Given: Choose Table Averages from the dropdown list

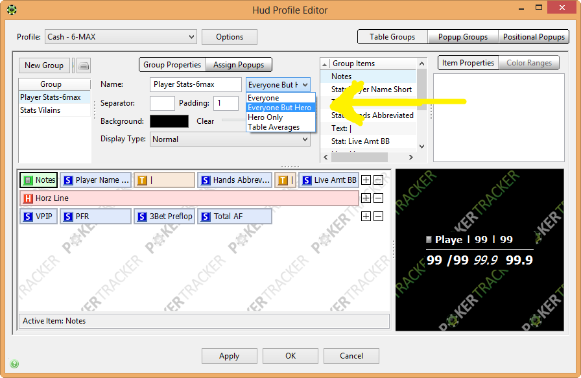Looking at the screenshot, I should click(x=281, y=126).
